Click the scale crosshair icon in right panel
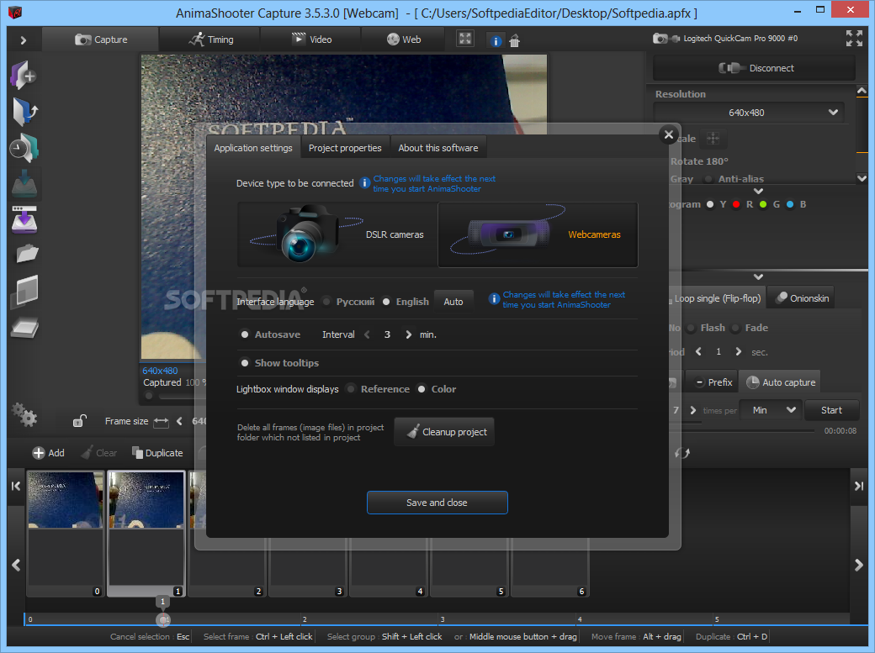This screenshot has height=653, width=875. (x=713, y=139)
